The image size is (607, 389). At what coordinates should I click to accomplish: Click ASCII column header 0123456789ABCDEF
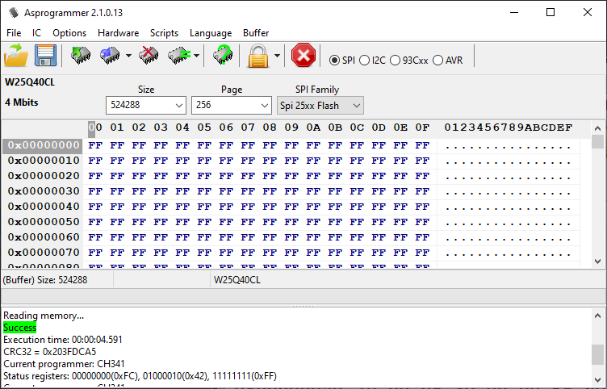tap(509, 128)
